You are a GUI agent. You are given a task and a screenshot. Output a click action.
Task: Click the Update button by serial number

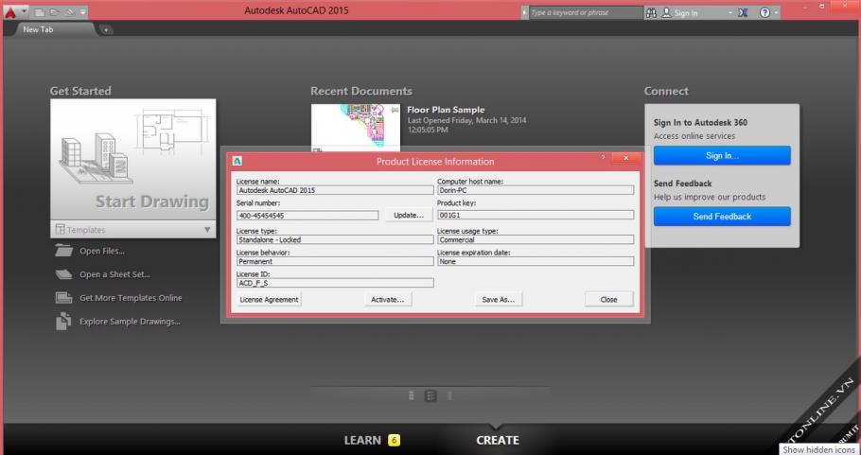pos(408,215)
